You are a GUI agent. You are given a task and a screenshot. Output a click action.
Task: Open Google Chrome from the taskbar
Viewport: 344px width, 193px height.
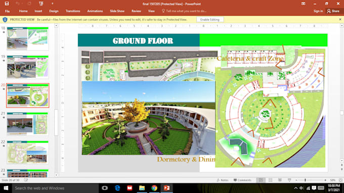click(x=154, y=188)
